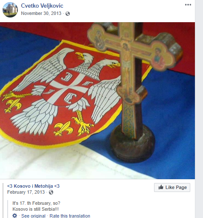Select See original link
Image resolution: width=203 pixels, height=218 pixels.
click(33, 216)
